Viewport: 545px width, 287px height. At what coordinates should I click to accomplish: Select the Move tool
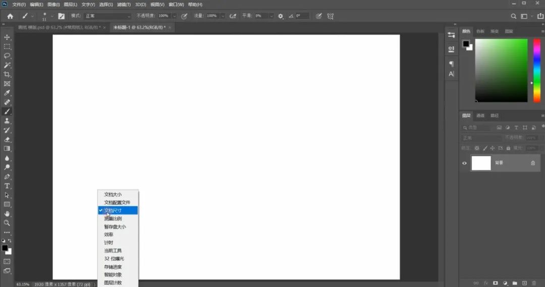click(7, 37)
